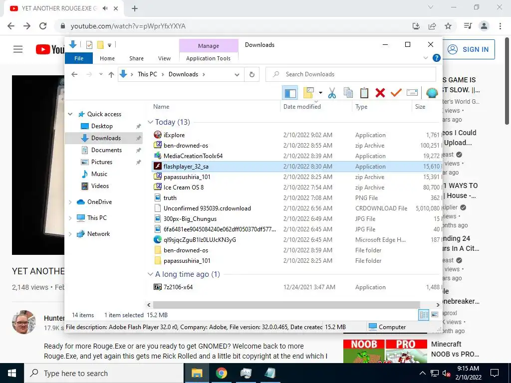Viewport: 511px width, 383px height.
Task: Click the Refresh button in address bar
Action: (252, 74)
